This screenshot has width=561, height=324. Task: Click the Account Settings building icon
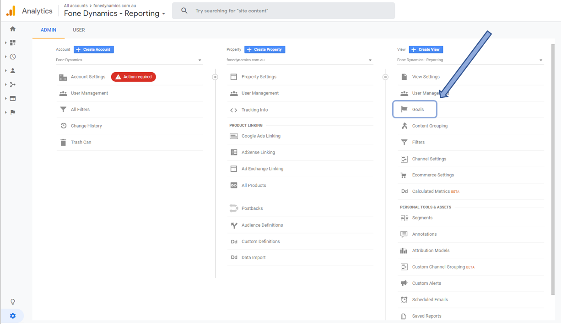tap(63, 77)
